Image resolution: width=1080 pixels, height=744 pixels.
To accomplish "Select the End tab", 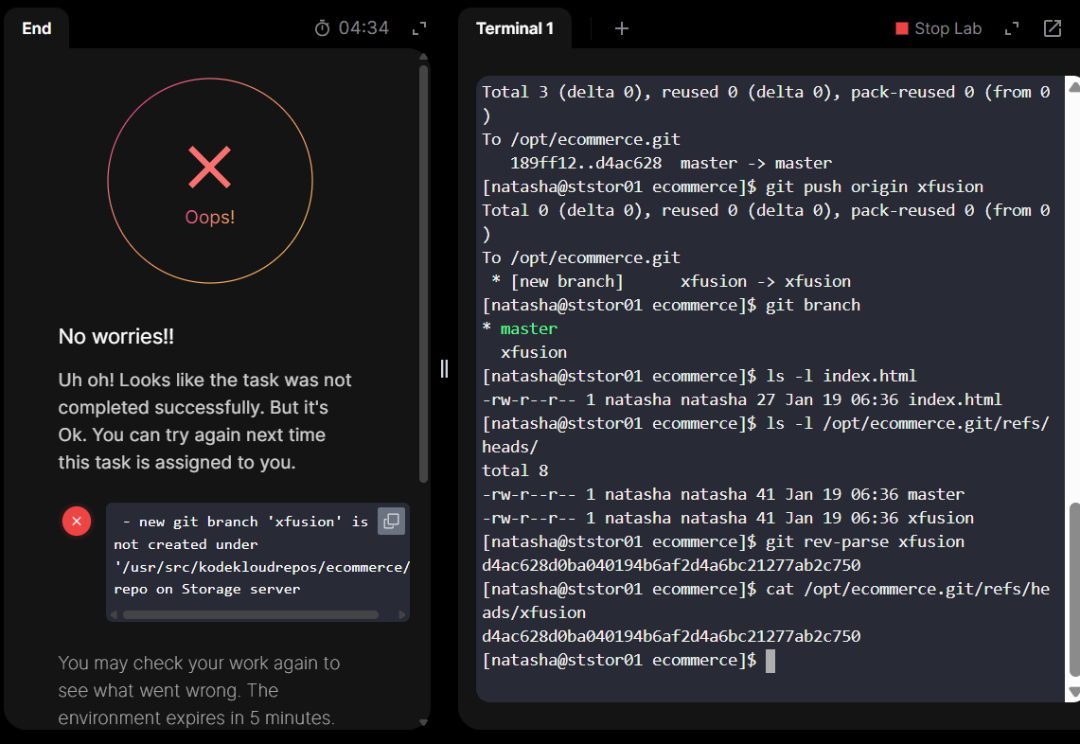I will 37,28.
